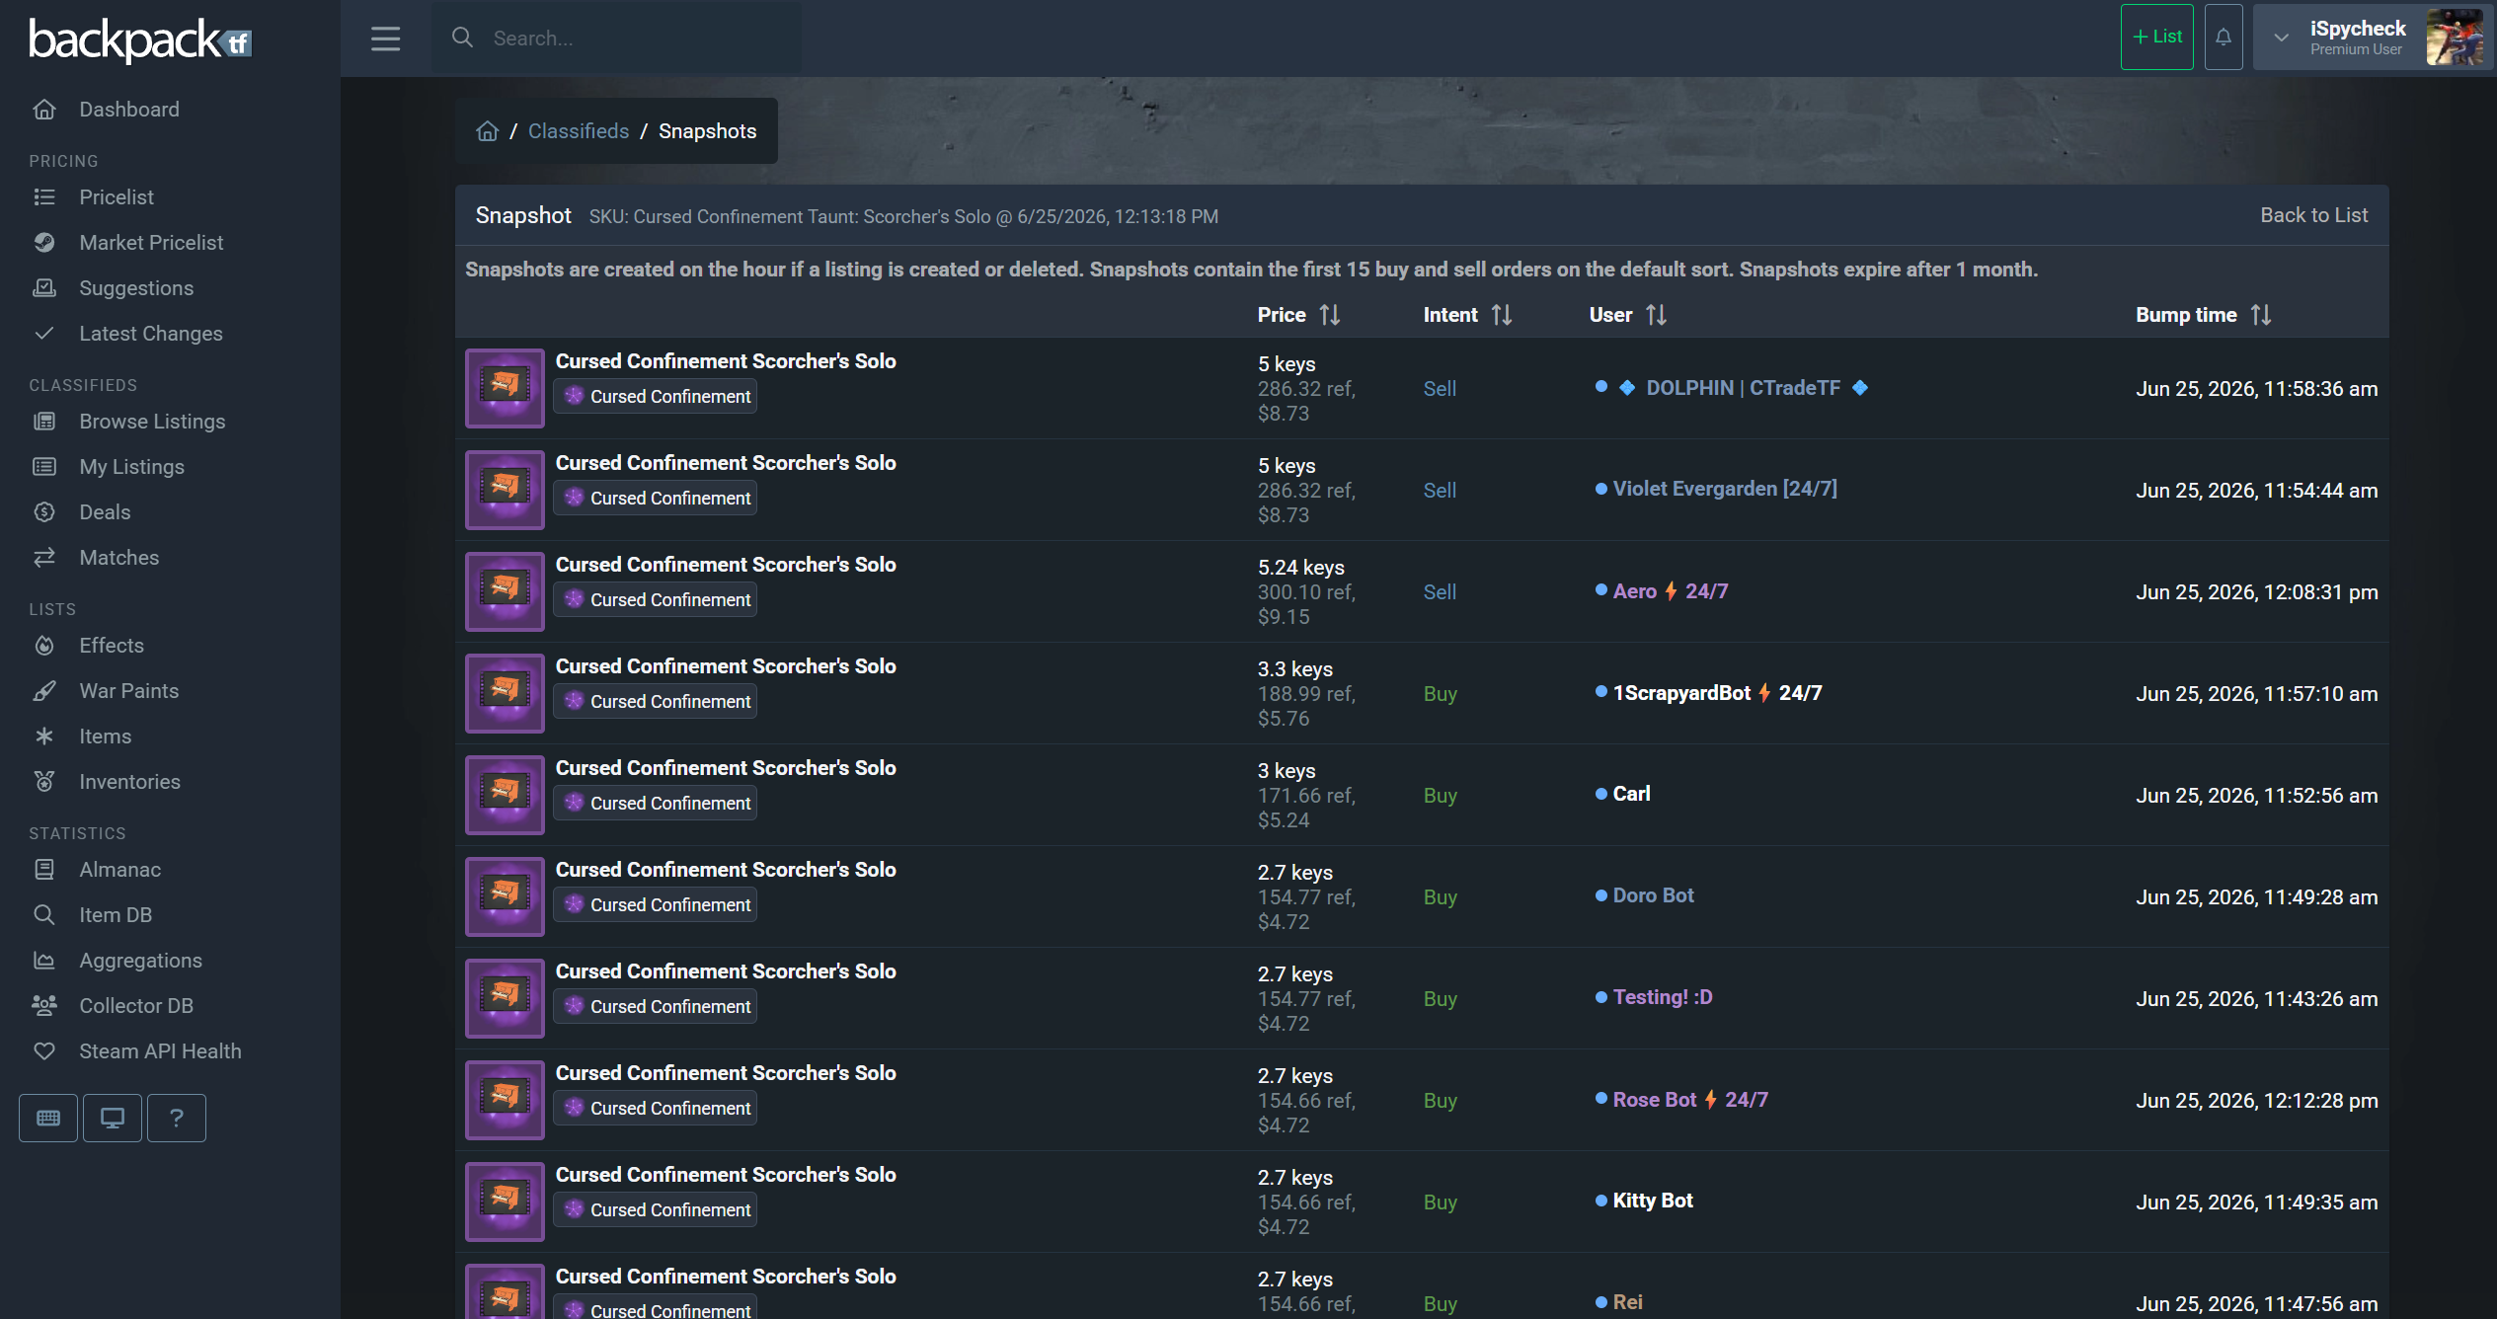Image resolution: width=2497 pixels, height=1319 pixels.
Task: Click the Matches arrows icon
Action: point(44,558)
